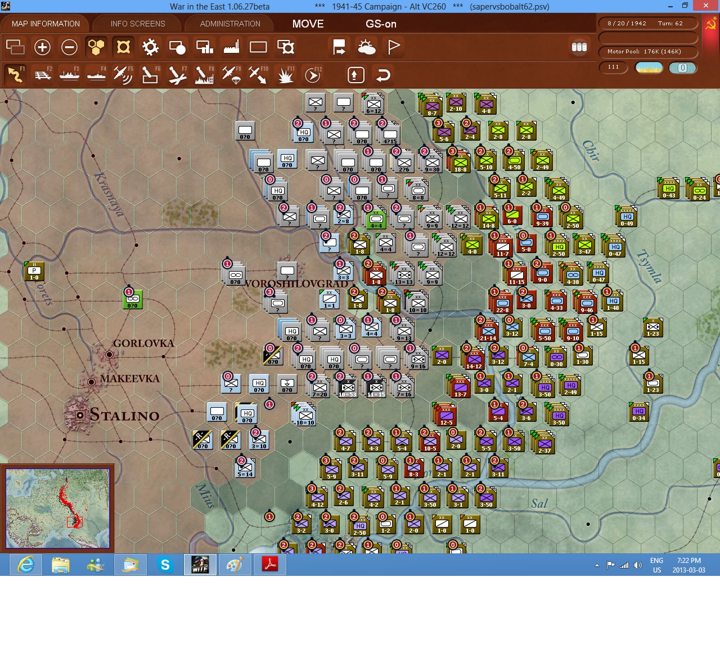
Task: Open Internet Explorer from the taskbar
Action: [x=26, y=565]
